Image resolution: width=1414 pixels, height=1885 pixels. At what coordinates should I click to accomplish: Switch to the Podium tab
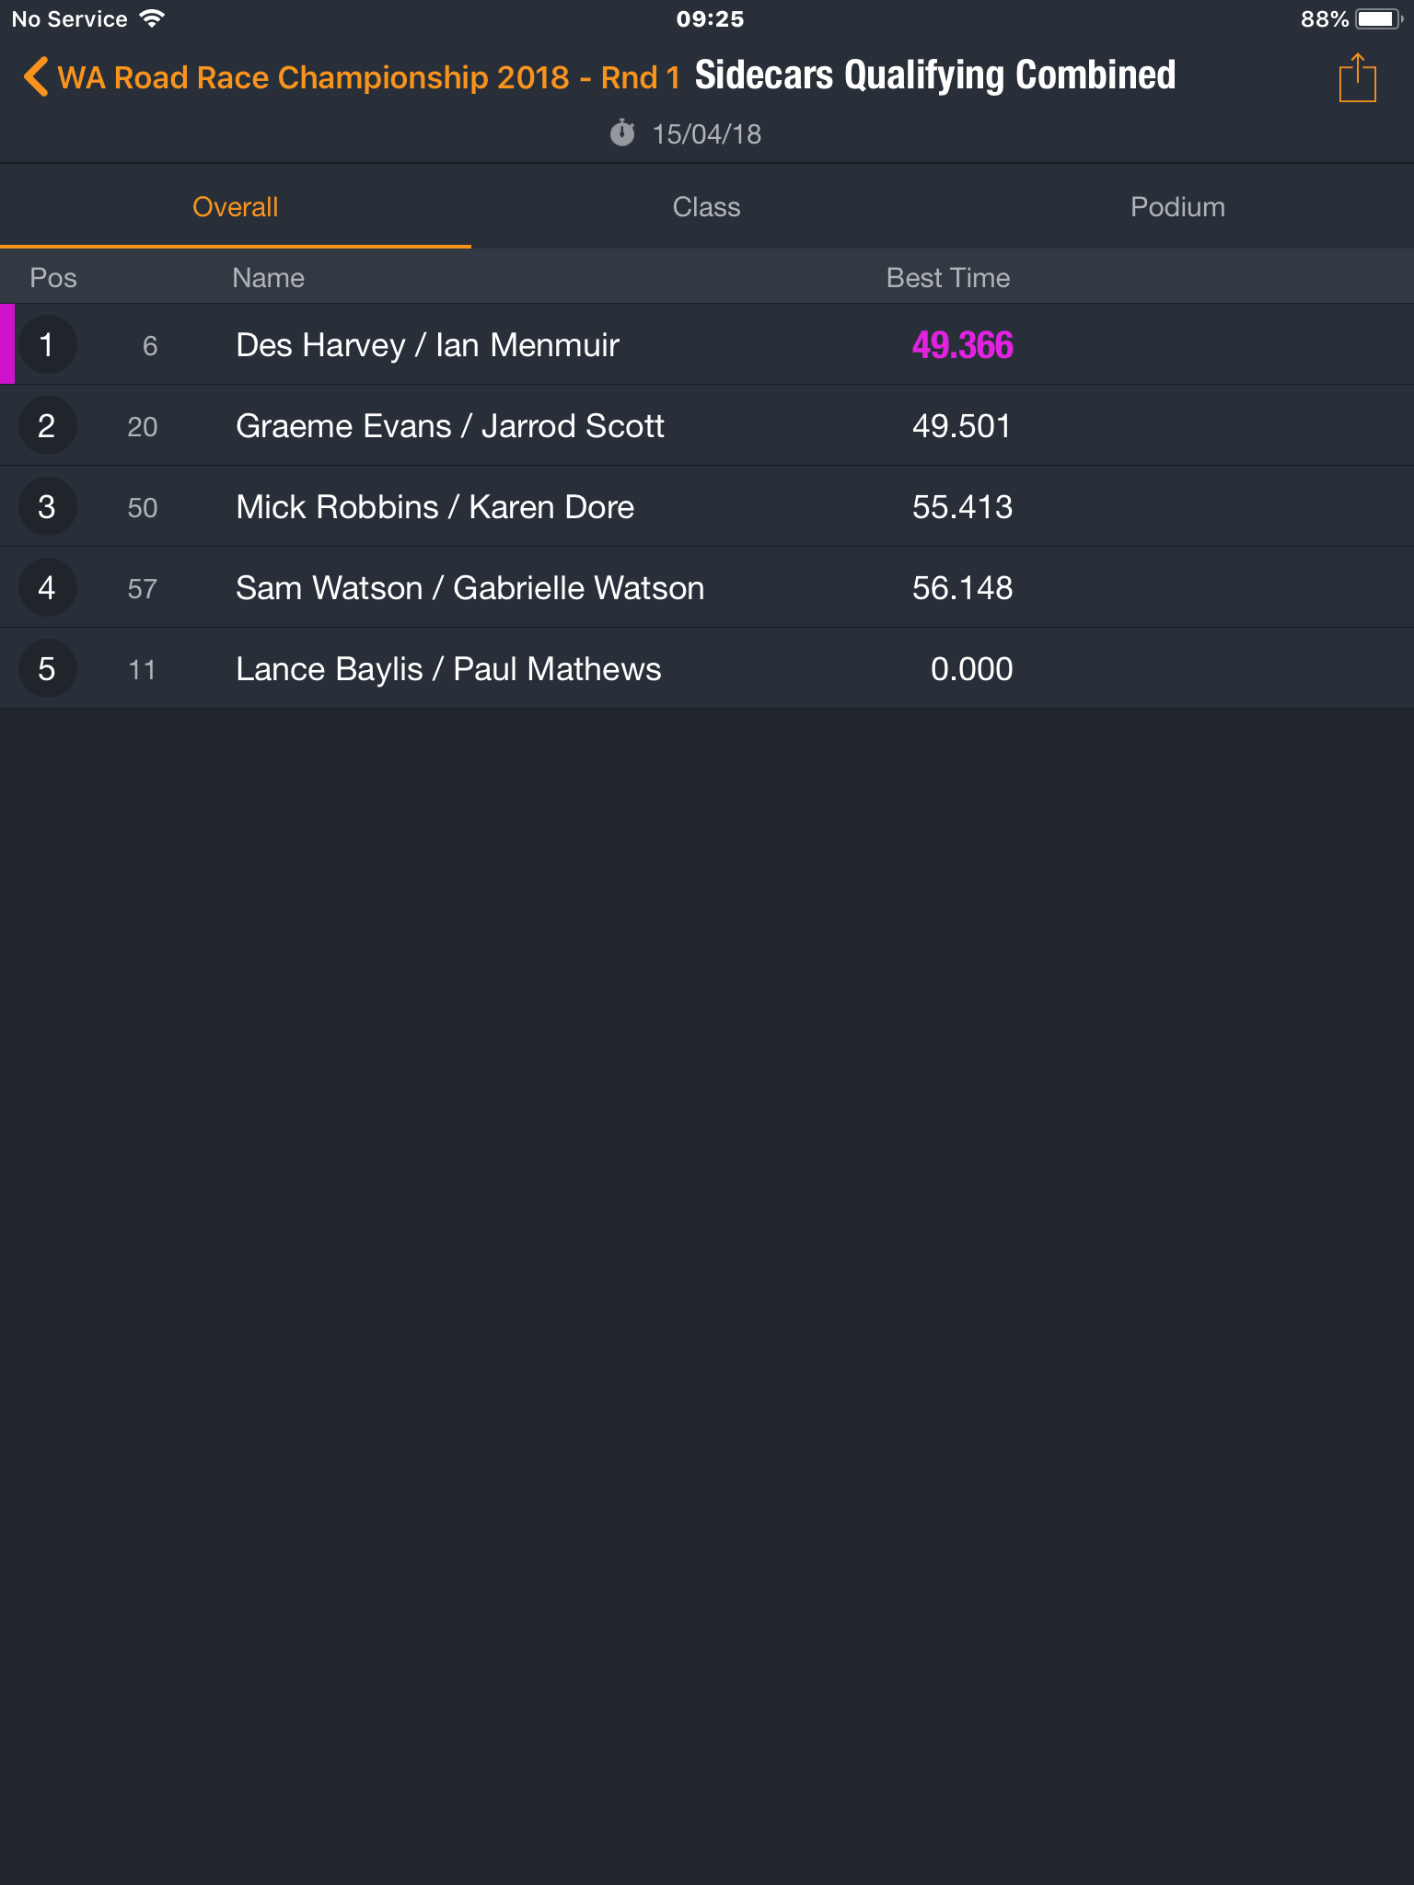pyautogui.click(x=1178, y=207)
